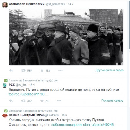
Task: Open Станислав Белковский profile avatar
Action: coord(5,5)
